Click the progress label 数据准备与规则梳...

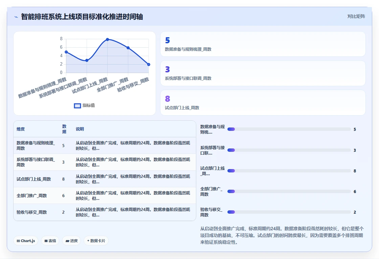(213, 129)
